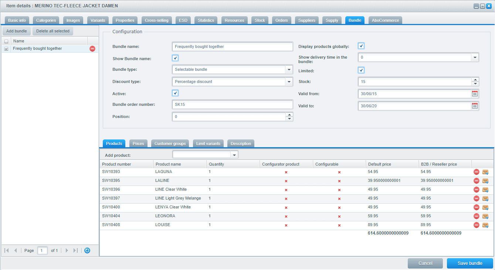Open the Limit variants sub-tab
The height and width of the screenshot is (270, 495).
pos(208,143)
